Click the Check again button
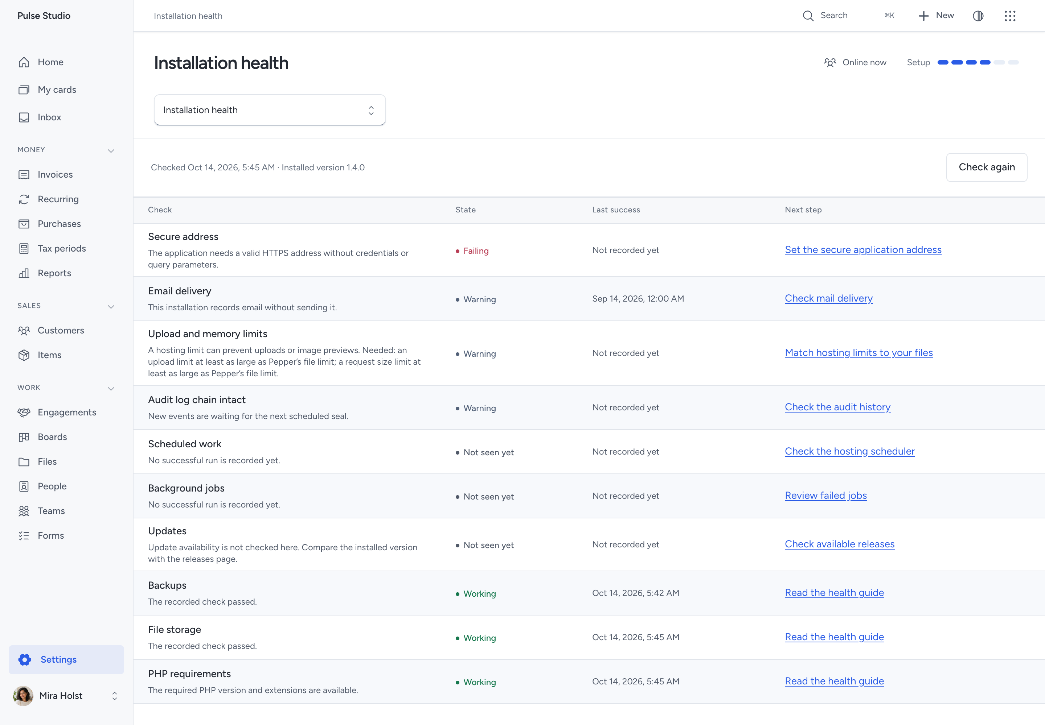Viewport: 1045px width, 725px height. click(986, 167)
